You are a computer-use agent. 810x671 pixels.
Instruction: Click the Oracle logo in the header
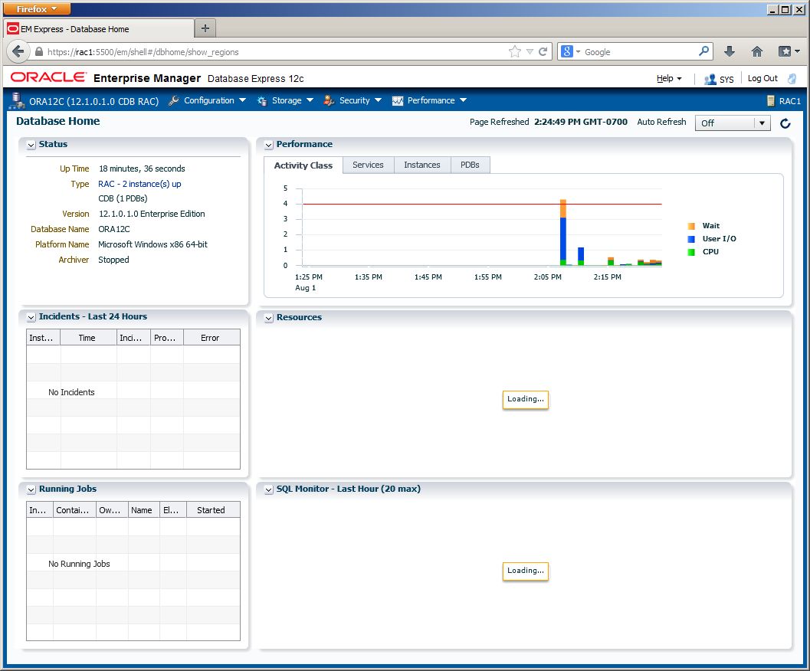[48, 77]
